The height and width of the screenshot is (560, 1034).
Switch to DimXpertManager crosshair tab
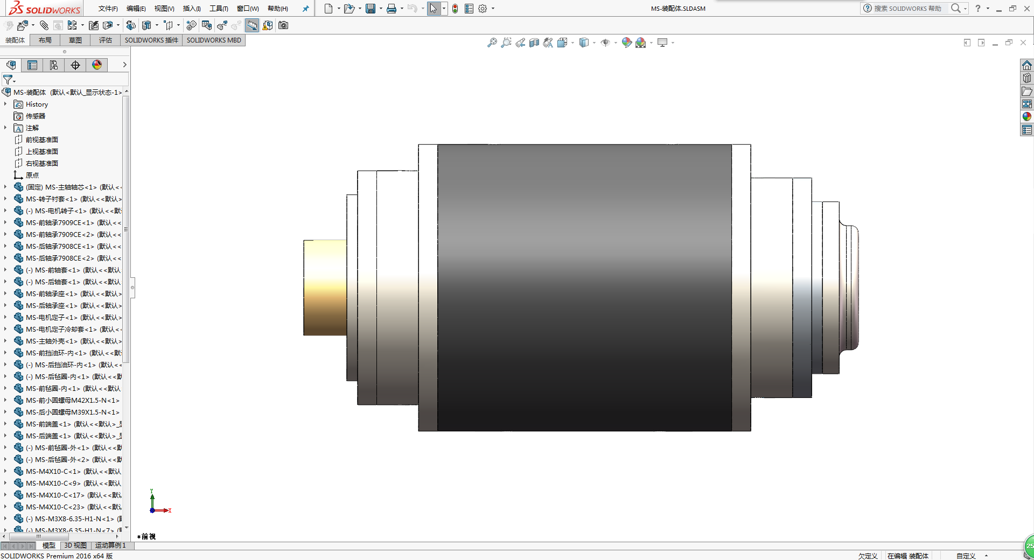(x=75, y=65)
